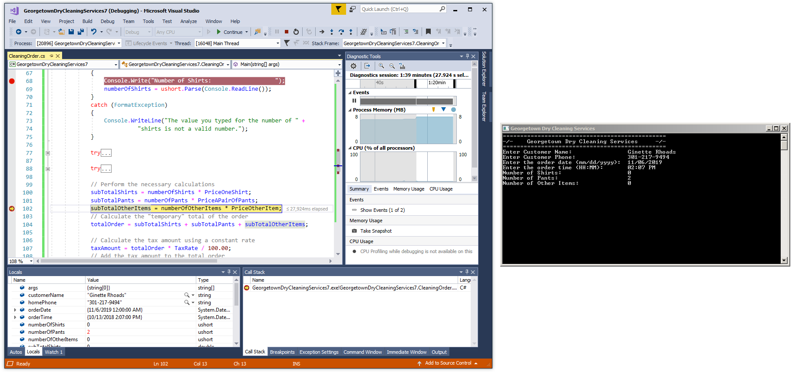This screenshot has height=372, width=792.
Task: Click the diagnostics timeline ruler at 40s
Action: click(x=379, y=82)
